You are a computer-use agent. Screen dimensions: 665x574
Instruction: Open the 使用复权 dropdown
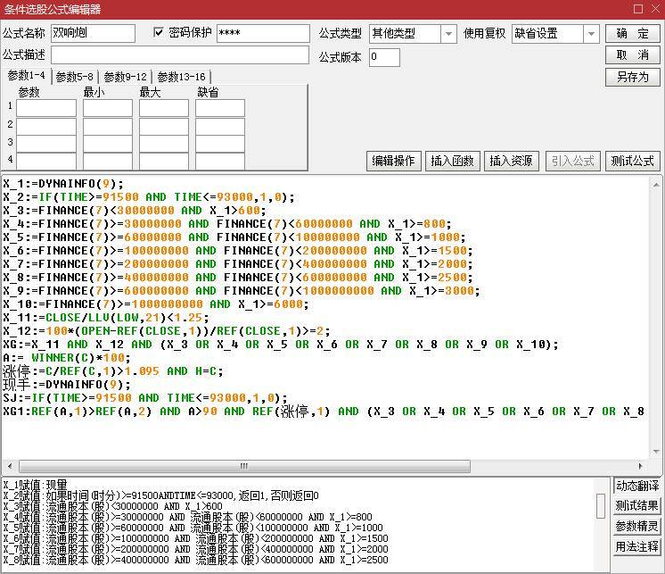[x=591, y=34]
